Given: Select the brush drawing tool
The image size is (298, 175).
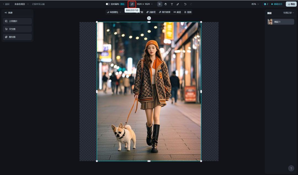Looking at the screenshot, I should tap(177, 4).
